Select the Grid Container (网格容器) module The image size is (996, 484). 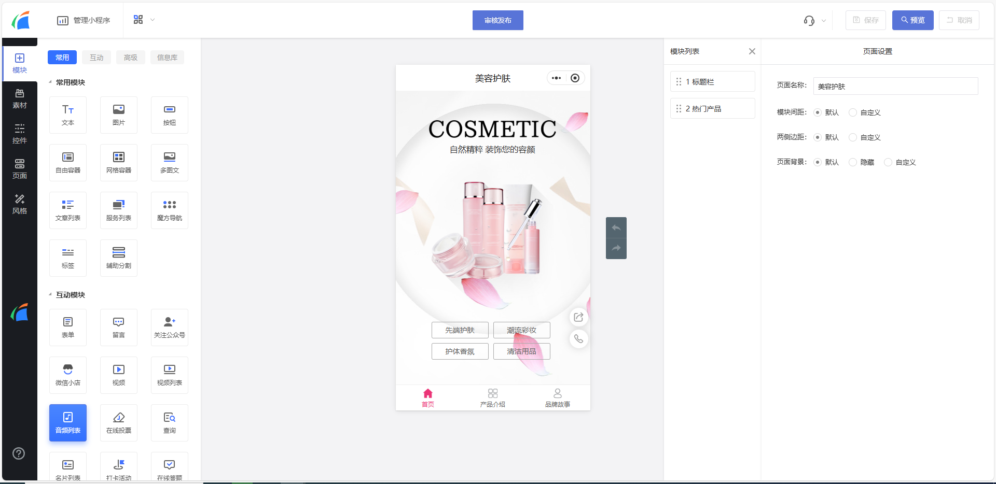point(119,163)
